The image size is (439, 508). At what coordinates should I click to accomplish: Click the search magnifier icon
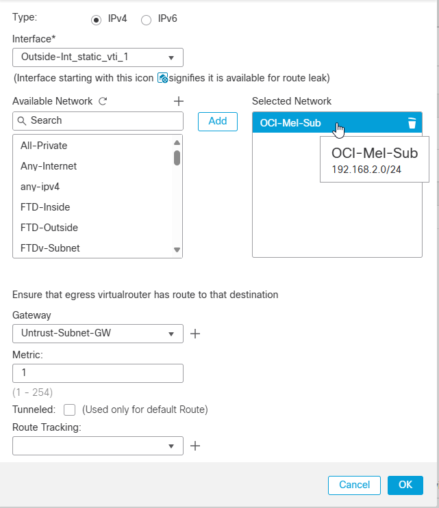(22, 121)
